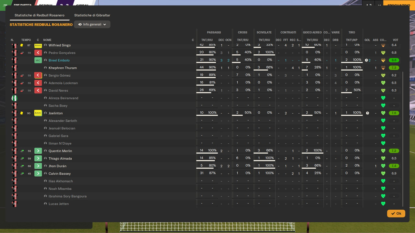Click Quentin Merlin's green substituted-on badge
Viewport: 415px width, 233px height.
pos(38,151)
